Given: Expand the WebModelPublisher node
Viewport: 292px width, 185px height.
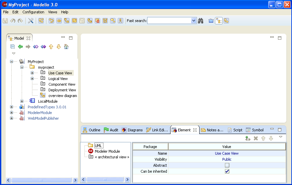Looking at the screenshot, I should click(12, 118).
